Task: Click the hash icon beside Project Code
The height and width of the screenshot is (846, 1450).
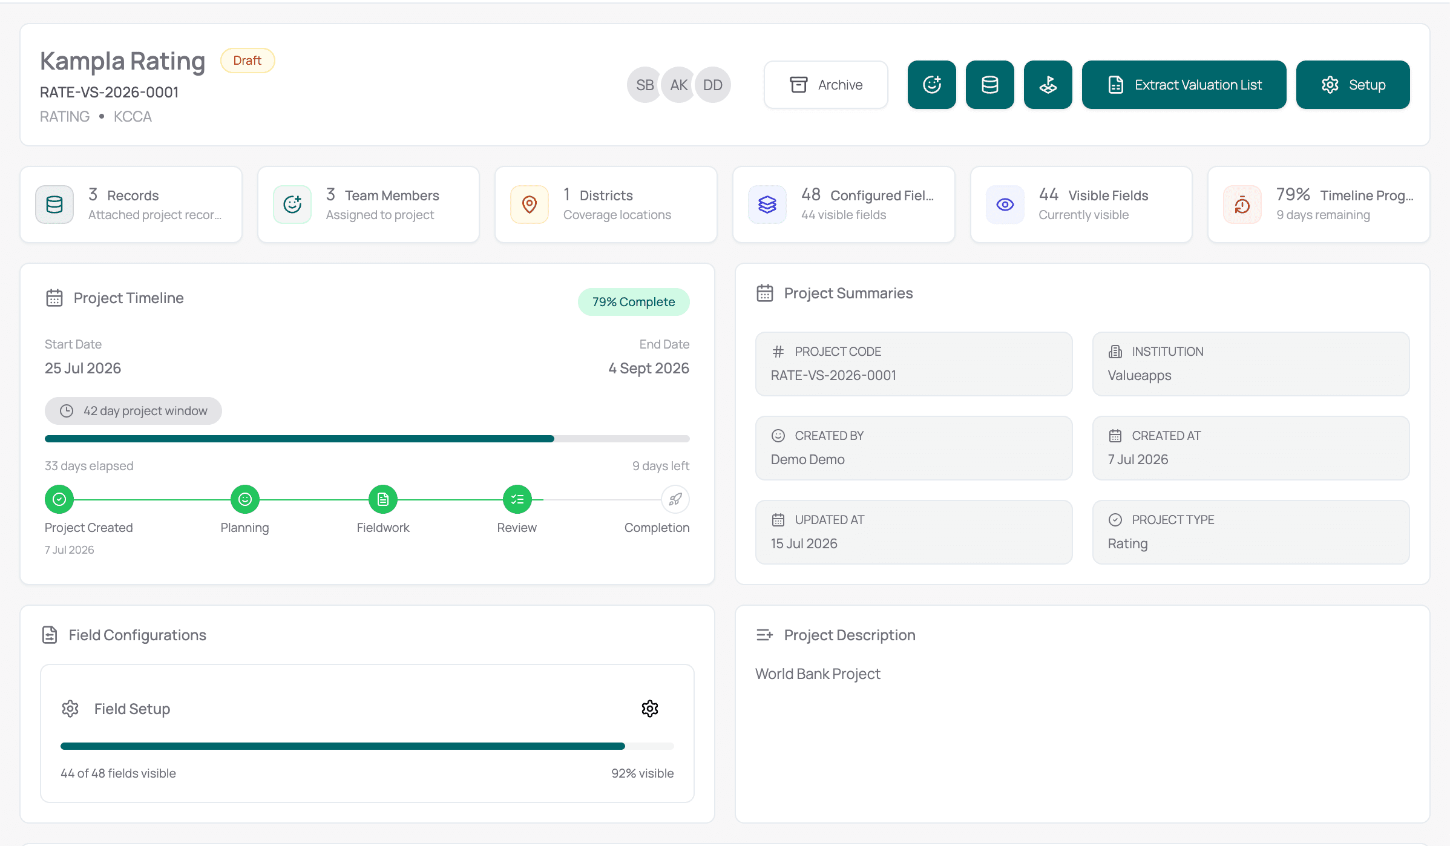Action: coord(778,352)
